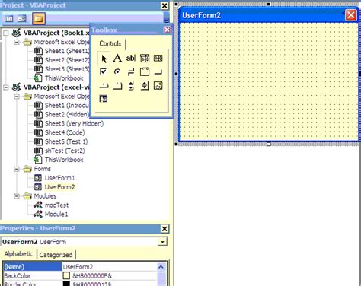Open the Controls tab in Toolbox
This screenshot has height=286, width=361.
110,43
